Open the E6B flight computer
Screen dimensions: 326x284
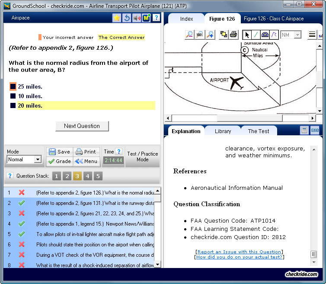click(315, 131)
